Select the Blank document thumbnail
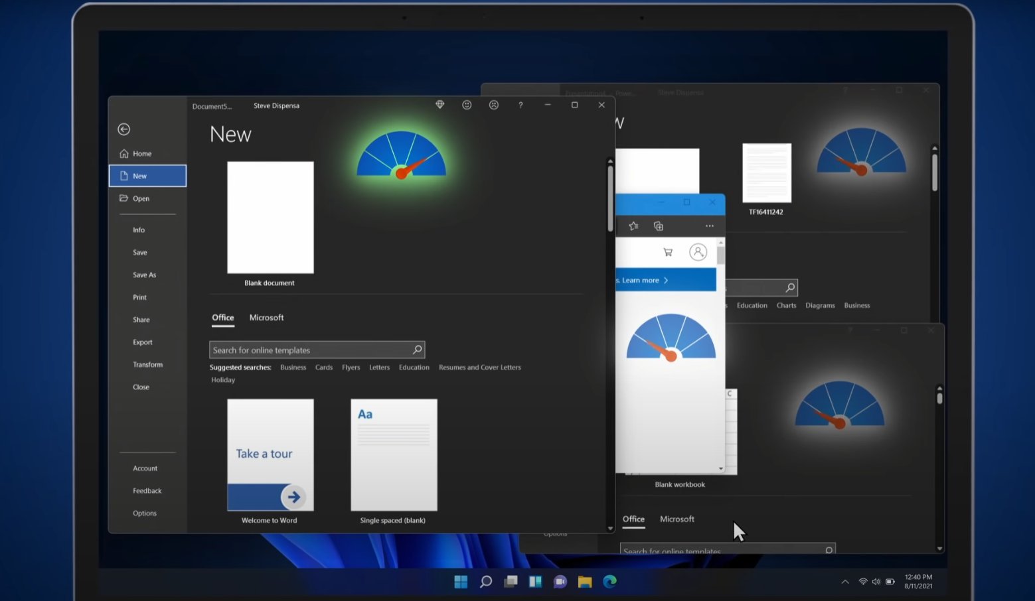 pos(270,218)
